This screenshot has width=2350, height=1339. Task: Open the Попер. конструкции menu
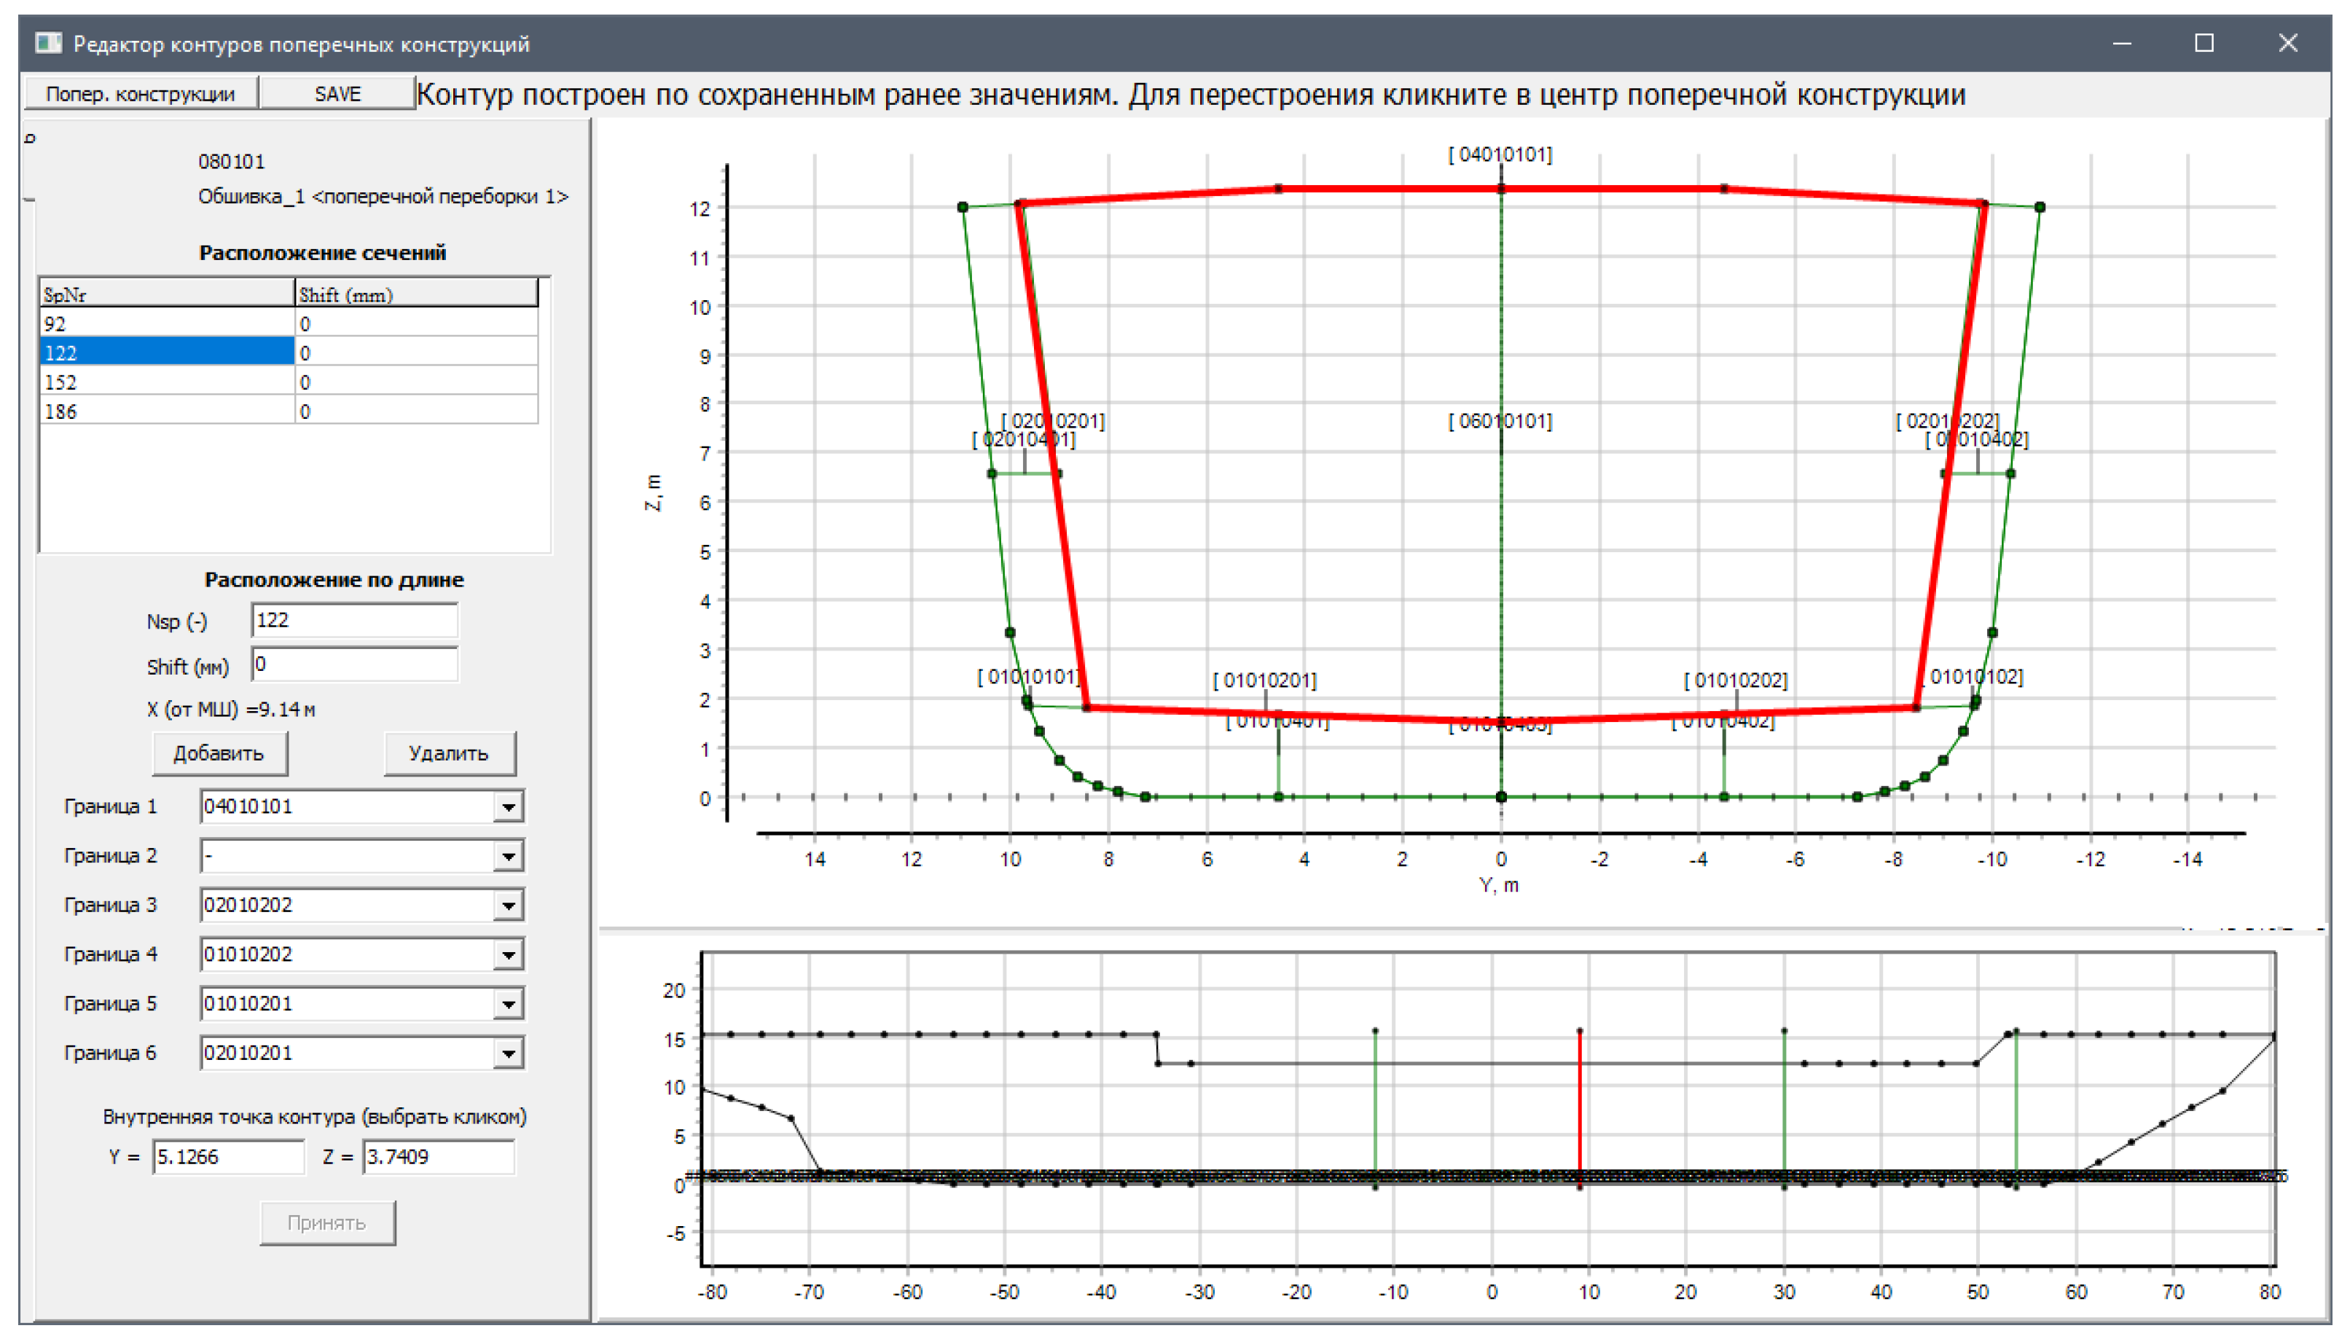pyautogui.click(x=140, y=94)
